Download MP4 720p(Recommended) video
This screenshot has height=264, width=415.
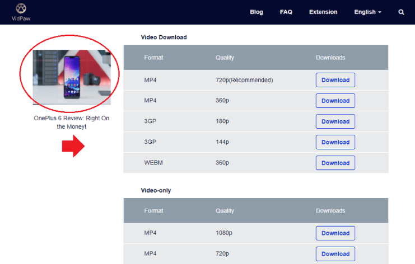[x=335, y=80]
